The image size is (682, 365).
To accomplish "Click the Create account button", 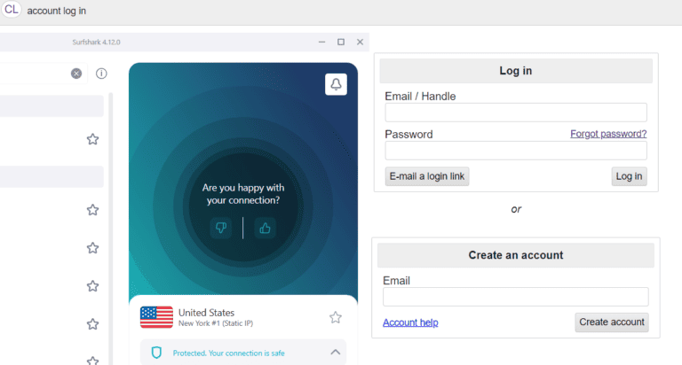I will click(612, 322).
